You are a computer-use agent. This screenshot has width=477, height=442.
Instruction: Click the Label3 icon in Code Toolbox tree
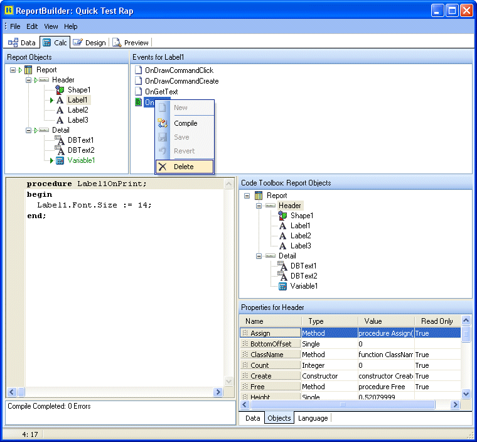point(282,246)
